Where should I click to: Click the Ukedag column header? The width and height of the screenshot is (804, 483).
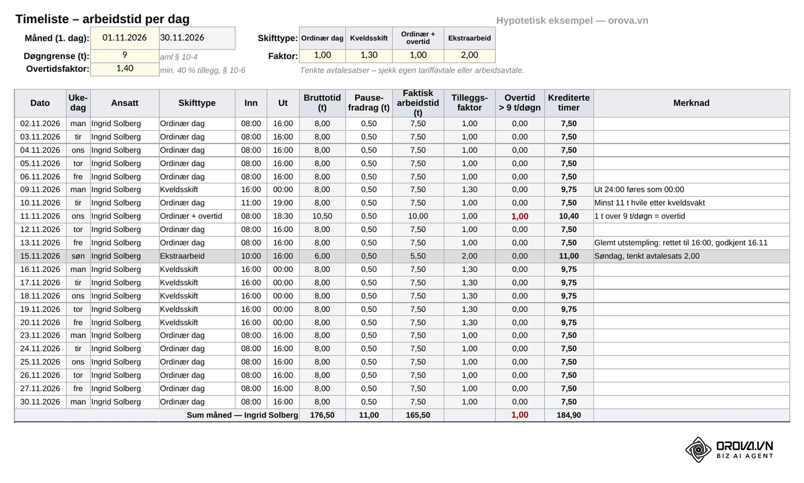coord(78,103)
